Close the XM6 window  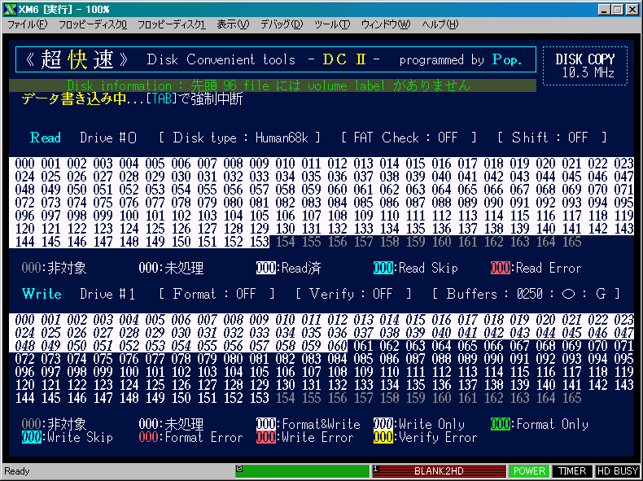(632, 10)
